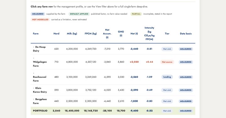Click MEASURED badge in Bergplaas Farm row
Screen dimensions: 226x118
pos(186,101)
